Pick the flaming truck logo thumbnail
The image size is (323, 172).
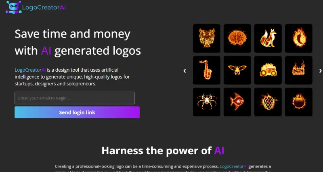click(x=268, y=70)
